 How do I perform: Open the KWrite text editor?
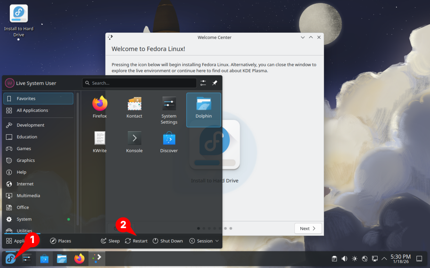pos(100,142)
